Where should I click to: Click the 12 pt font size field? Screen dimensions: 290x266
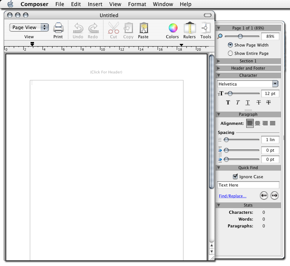(x=270, y=93)
